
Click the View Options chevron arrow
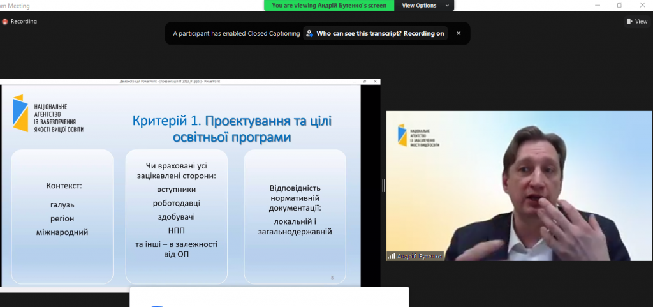point(448,5)
